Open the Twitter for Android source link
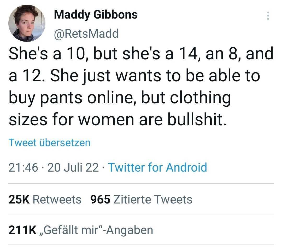This screenshot has height=249, width=282. [x=157, y=167]
